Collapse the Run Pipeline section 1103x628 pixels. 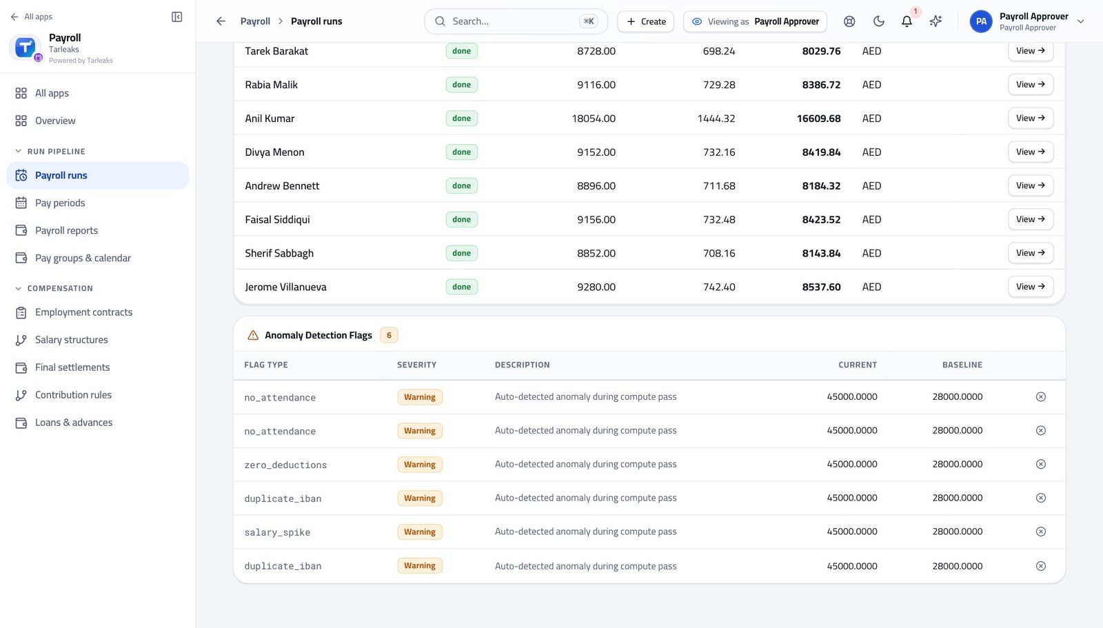coord(50,151)
